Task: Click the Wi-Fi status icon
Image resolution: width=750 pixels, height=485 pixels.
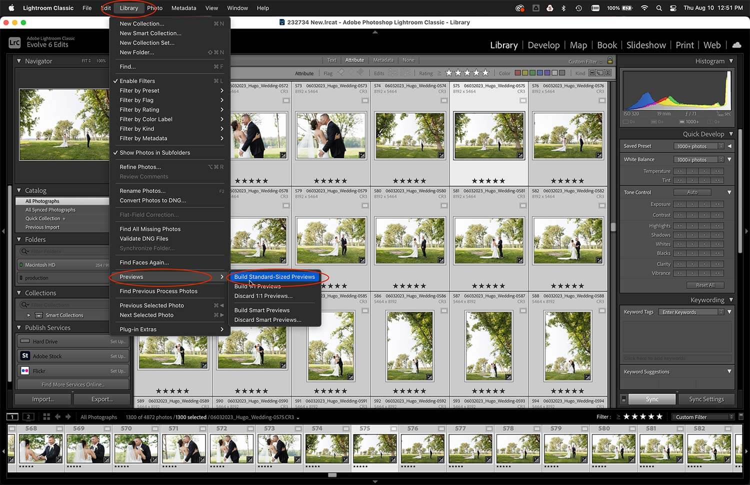Action: tap(644, 8)
